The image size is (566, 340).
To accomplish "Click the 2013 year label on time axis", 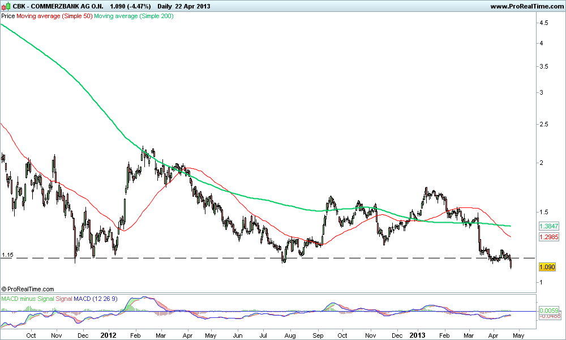I will [417, 335].
